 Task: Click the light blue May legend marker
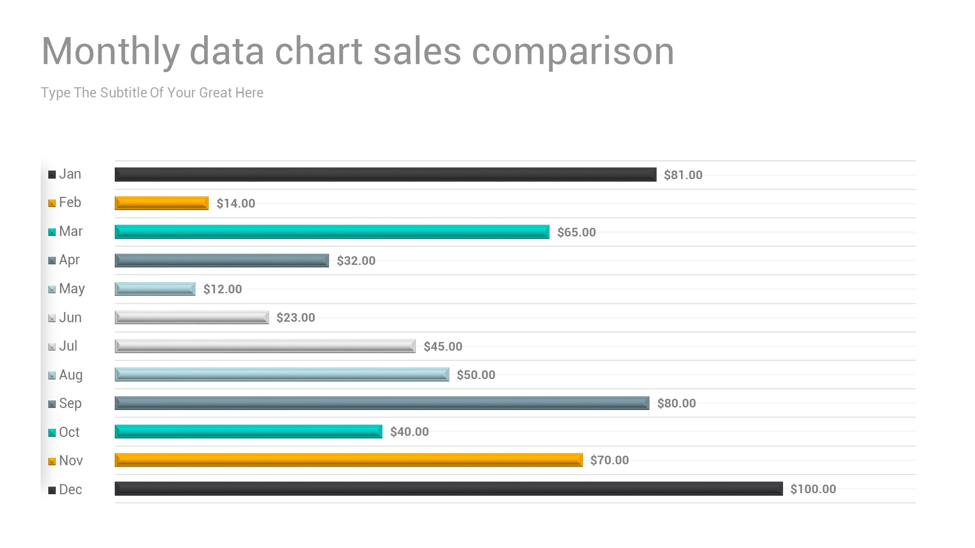[52, 289]
